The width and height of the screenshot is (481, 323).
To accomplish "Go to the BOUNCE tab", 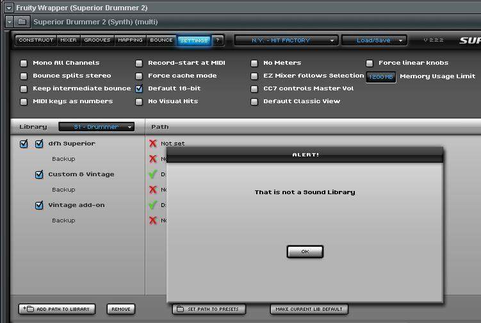I will point(161,40).
